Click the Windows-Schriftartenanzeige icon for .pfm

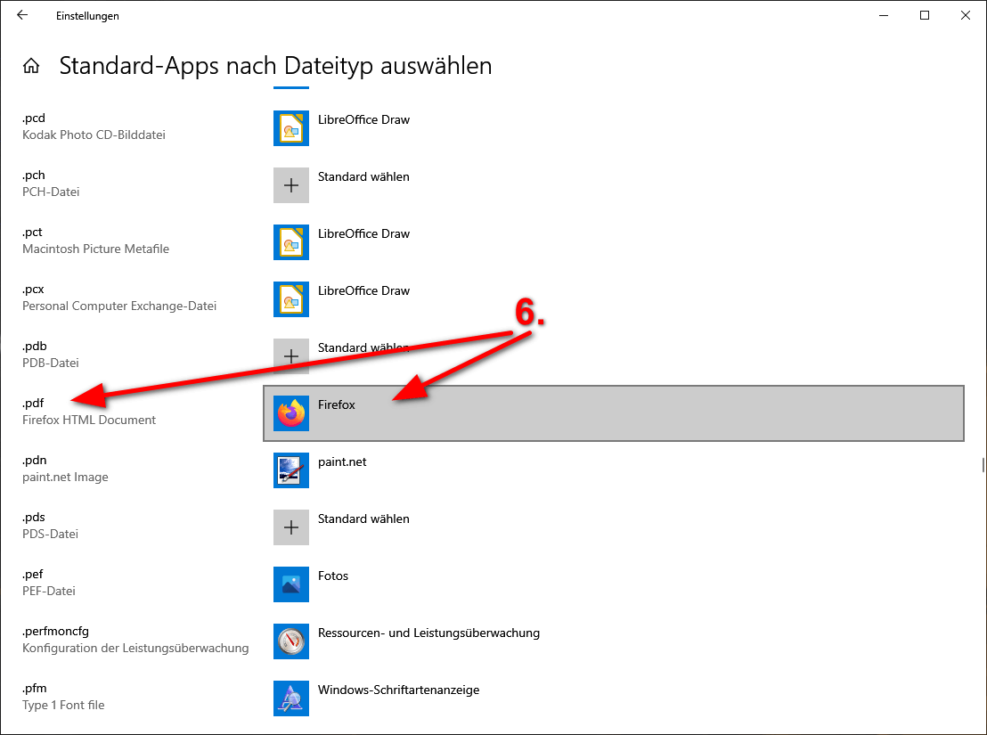coord(290,698)
